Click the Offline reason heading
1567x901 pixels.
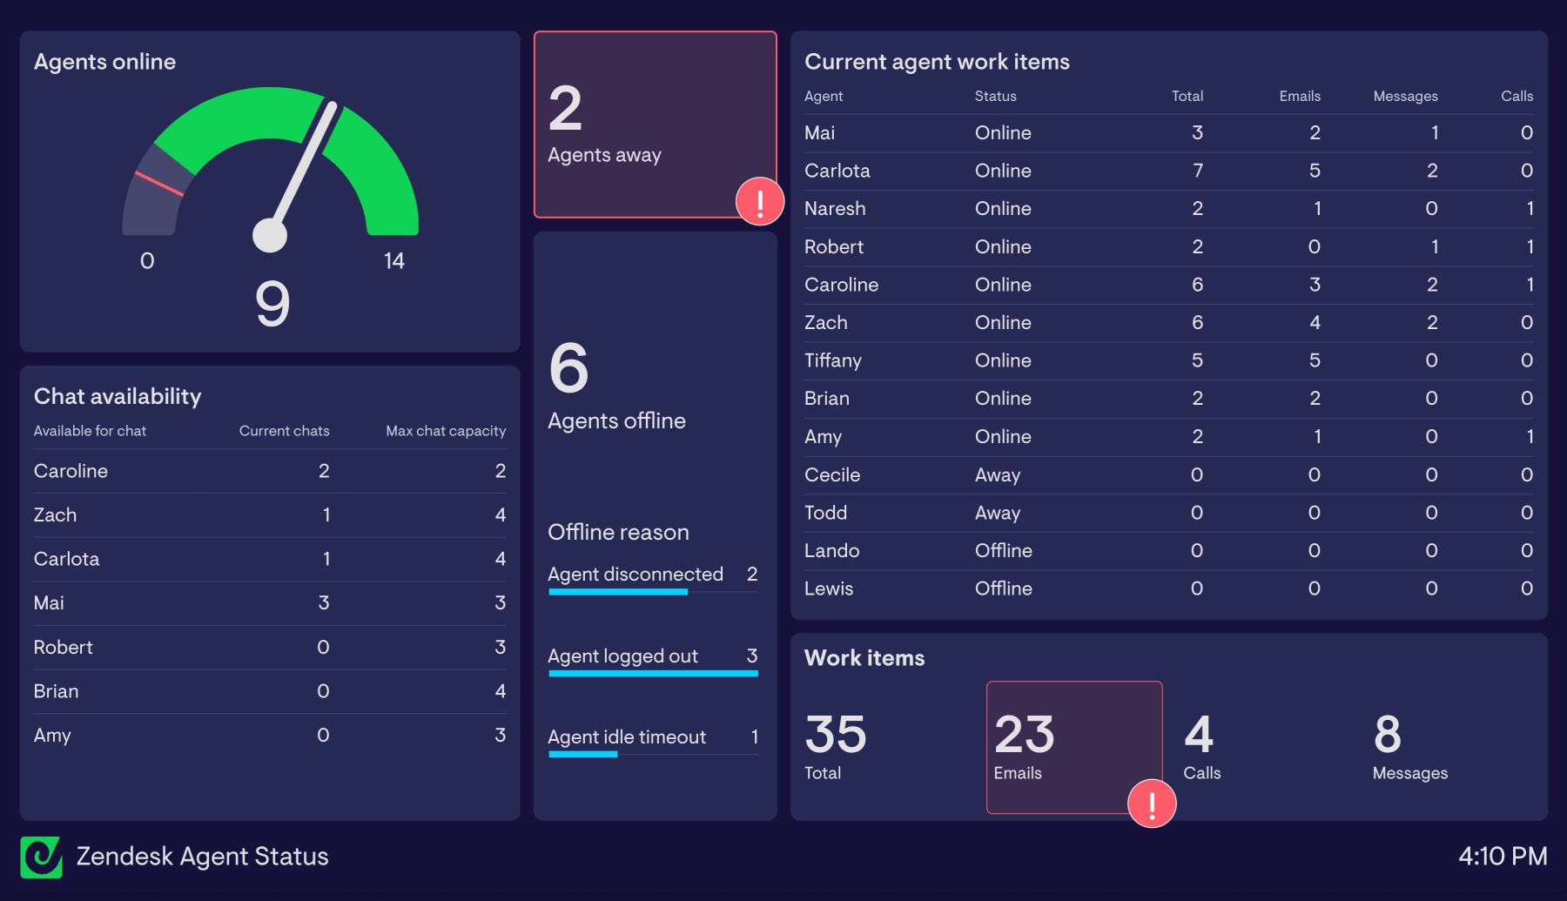pos(618,532)
